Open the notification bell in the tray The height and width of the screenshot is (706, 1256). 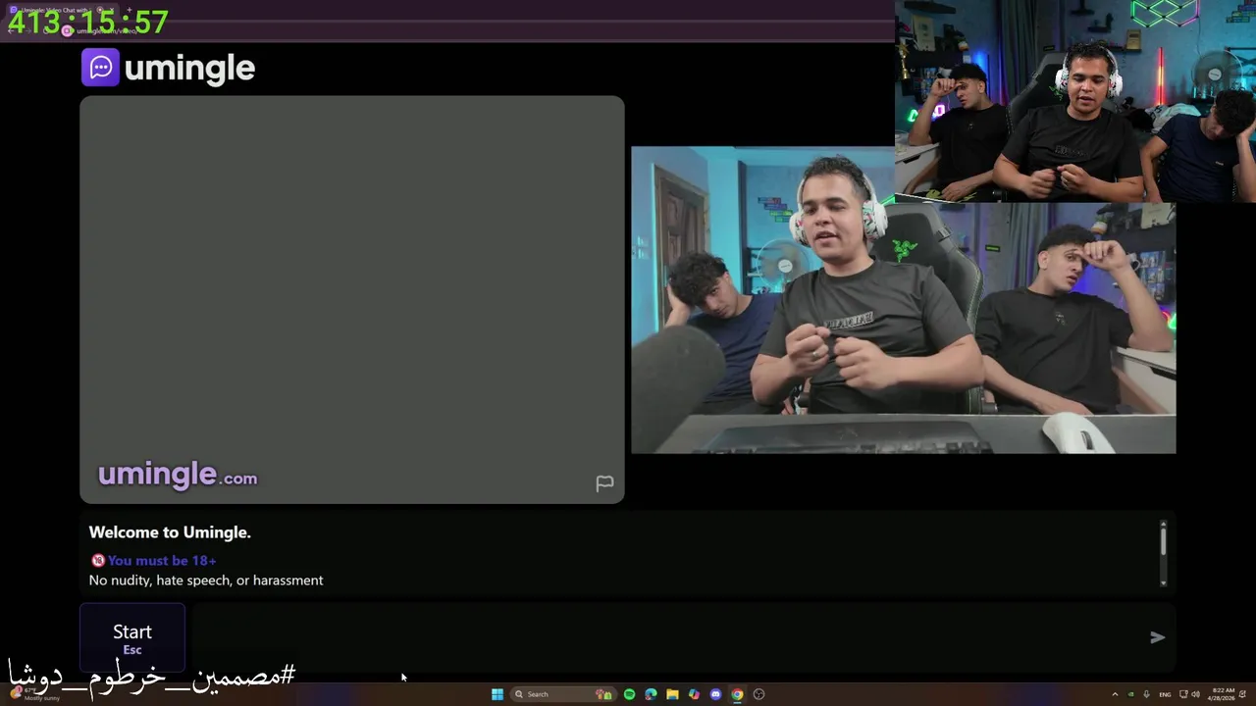1242,694
